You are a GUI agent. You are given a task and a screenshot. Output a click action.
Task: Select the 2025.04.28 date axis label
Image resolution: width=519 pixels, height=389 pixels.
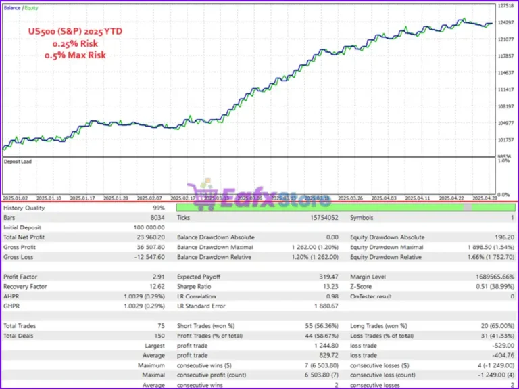pyautogui.click(x=485, y=198)
